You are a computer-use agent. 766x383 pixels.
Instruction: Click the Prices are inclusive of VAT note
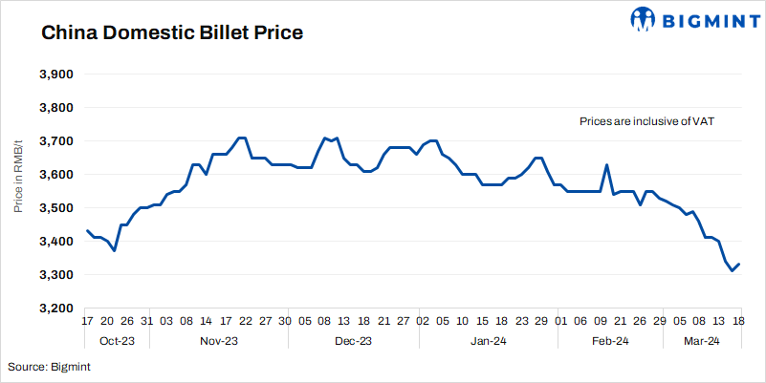[x=647, y=121]
